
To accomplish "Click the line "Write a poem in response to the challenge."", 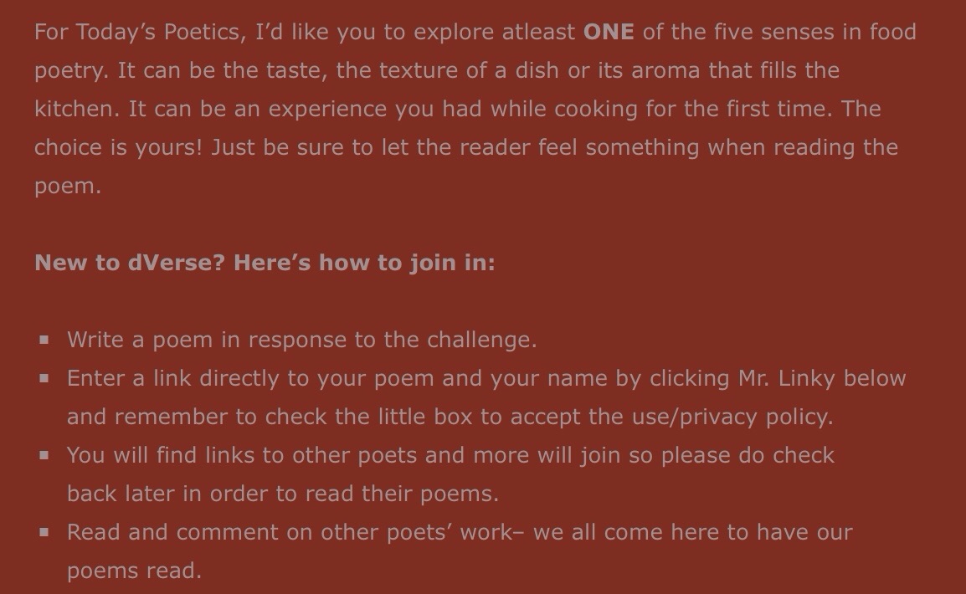I will pyautogui.click(x=301, y=340).
